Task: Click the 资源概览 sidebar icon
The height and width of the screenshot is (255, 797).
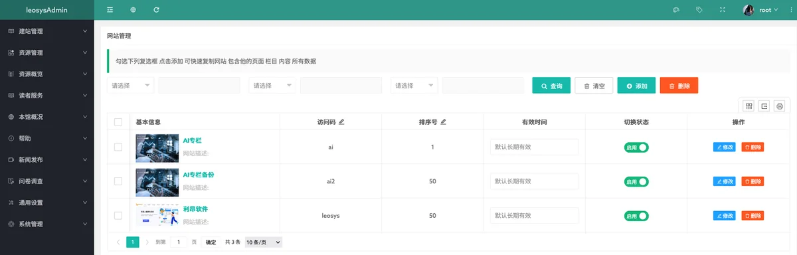Action: [x=11, y=74]
